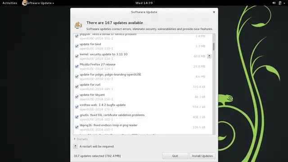
Task: Click the 331.4 kB size of curl update
Action: click(199, 87)
